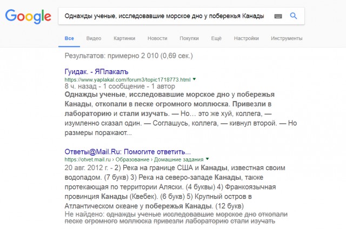The height and width of the screenshot is (229, 346).
Task: Switch to the Видео tab
Action: (x=94, y=38)
